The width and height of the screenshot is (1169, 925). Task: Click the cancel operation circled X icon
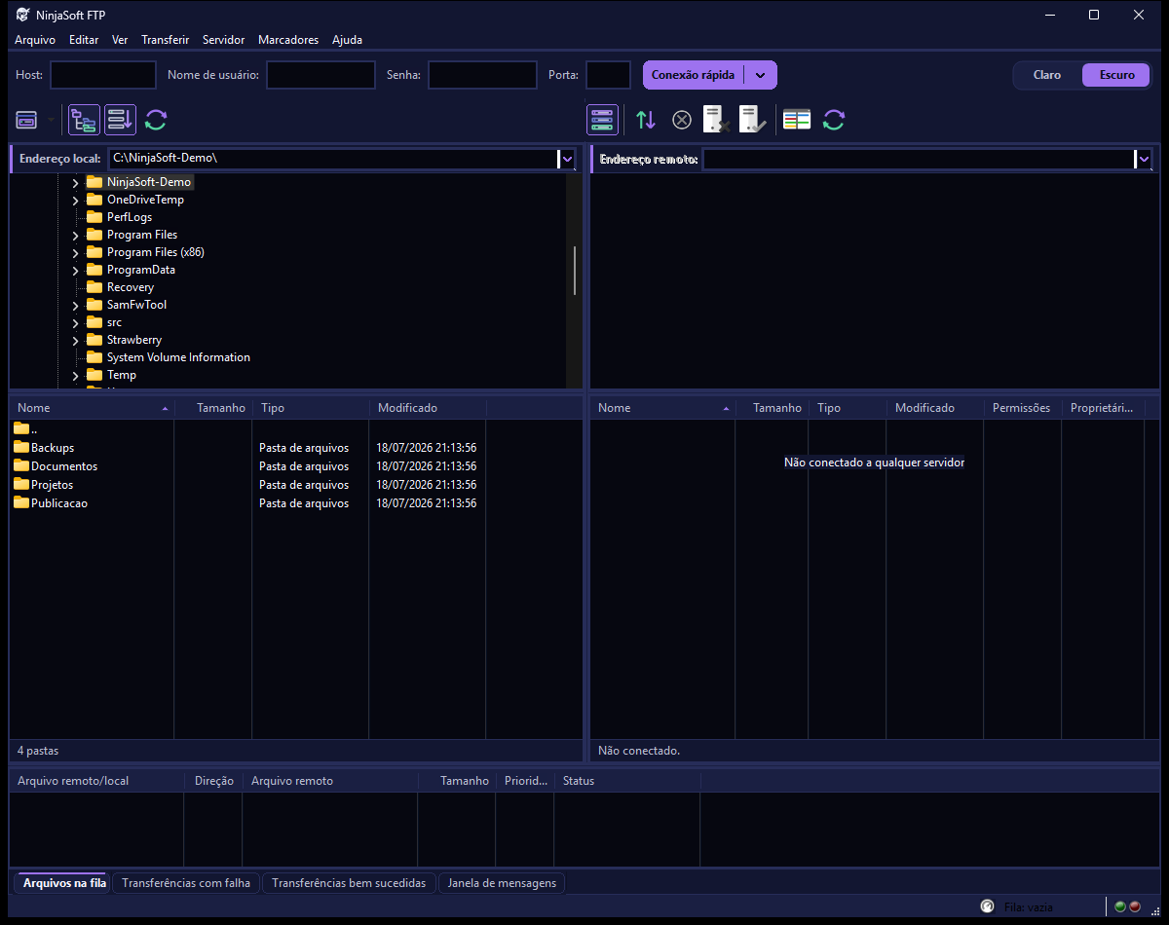pyautogui.click(x=682, y=120)
